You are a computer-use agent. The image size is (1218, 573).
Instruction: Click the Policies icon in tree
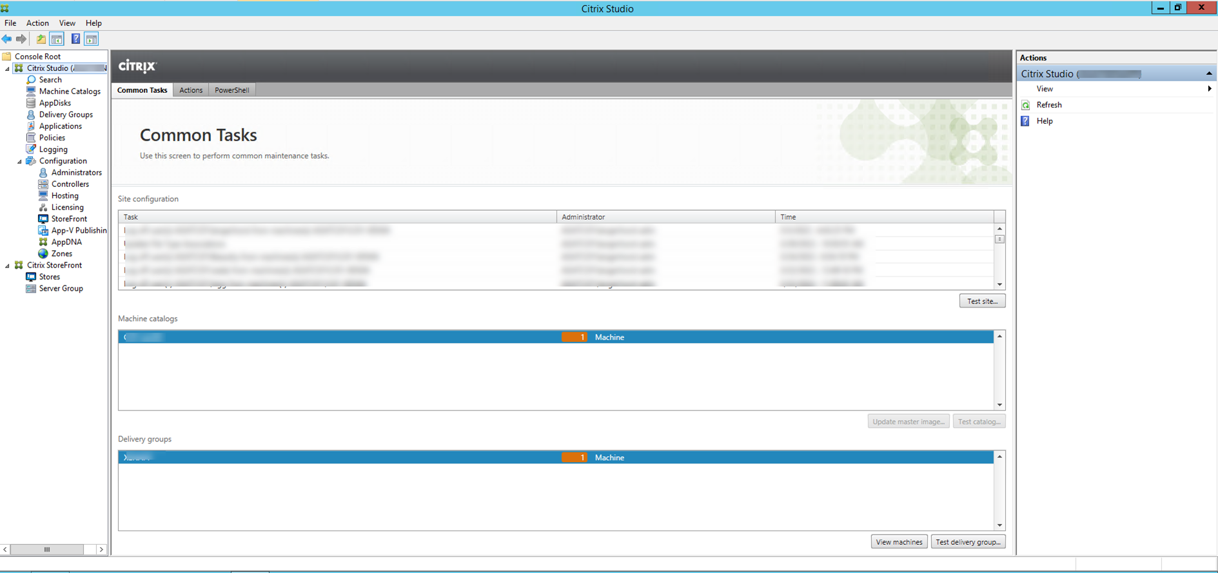tap(31, 138)
